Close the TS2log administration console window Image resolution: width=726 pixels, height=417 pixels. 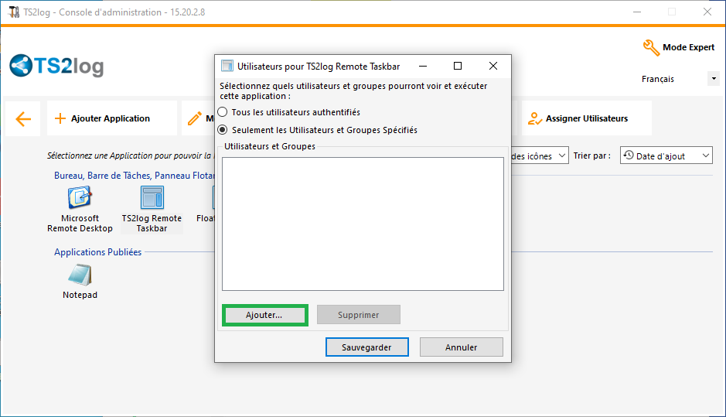[x=707, y=12]
